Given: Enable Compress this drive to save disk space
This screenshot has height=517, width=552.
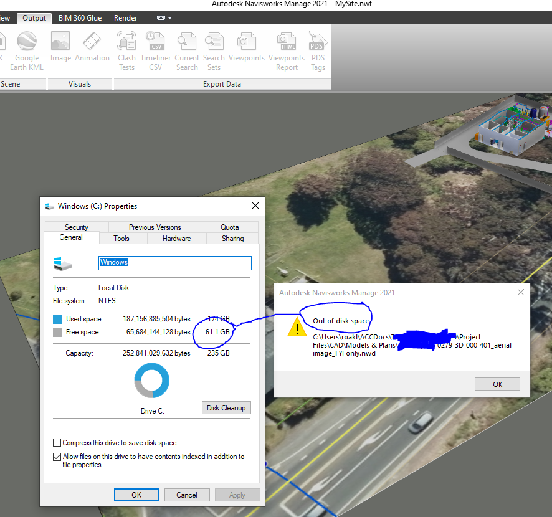Looking at the screenshot, I should click(x=57, y=442).
